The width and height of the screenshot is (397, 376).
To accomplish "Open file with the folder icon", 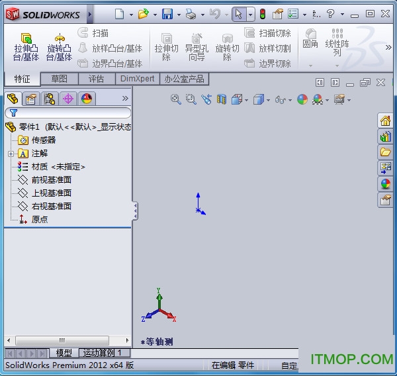I will (x=144, y=14).
